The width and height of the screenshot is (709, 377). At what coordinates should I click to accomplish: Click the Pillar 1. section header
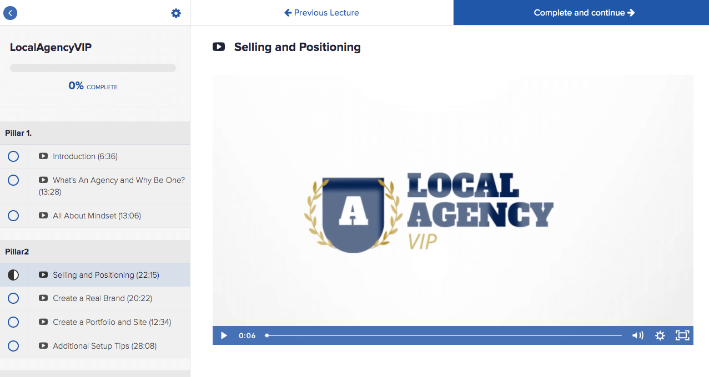[x=95, y=133]
